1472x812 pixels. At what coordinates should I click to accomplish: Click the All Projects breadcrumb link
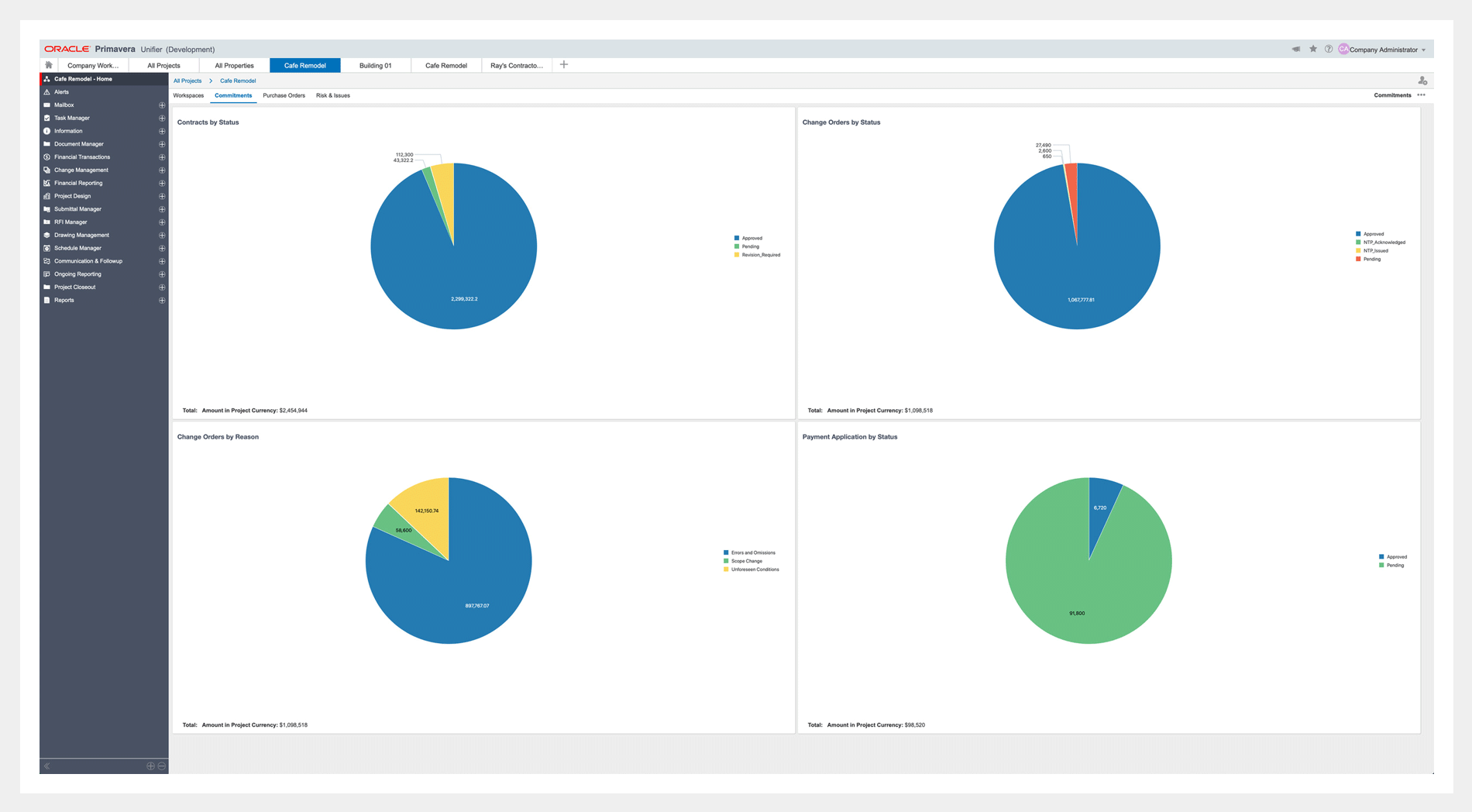tap(187, 81)
